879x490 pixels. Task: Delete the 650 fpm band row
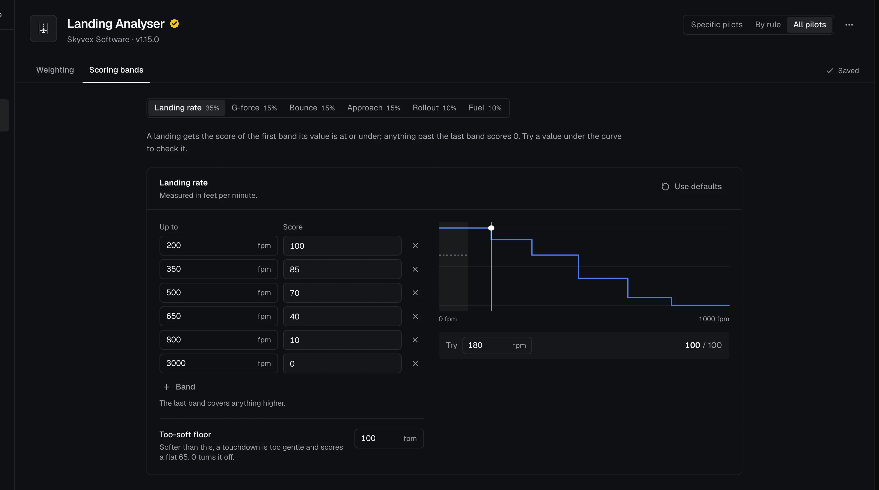pyautogui.click(x=415, y=316)
